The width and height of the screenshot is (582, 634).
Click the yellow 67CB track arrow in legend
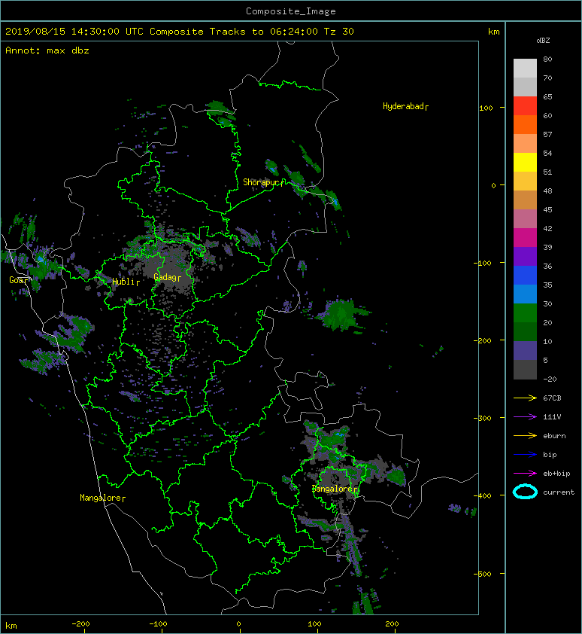coord(525,398)
